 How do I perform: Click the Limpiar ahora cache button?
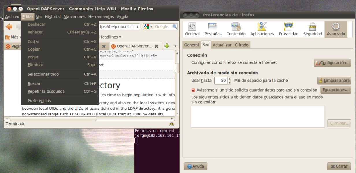coord(334,81)
